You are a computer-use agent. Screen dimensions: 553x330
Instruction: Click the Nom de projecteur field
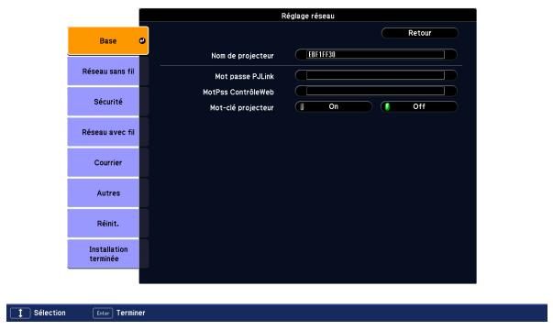(376, 55)
